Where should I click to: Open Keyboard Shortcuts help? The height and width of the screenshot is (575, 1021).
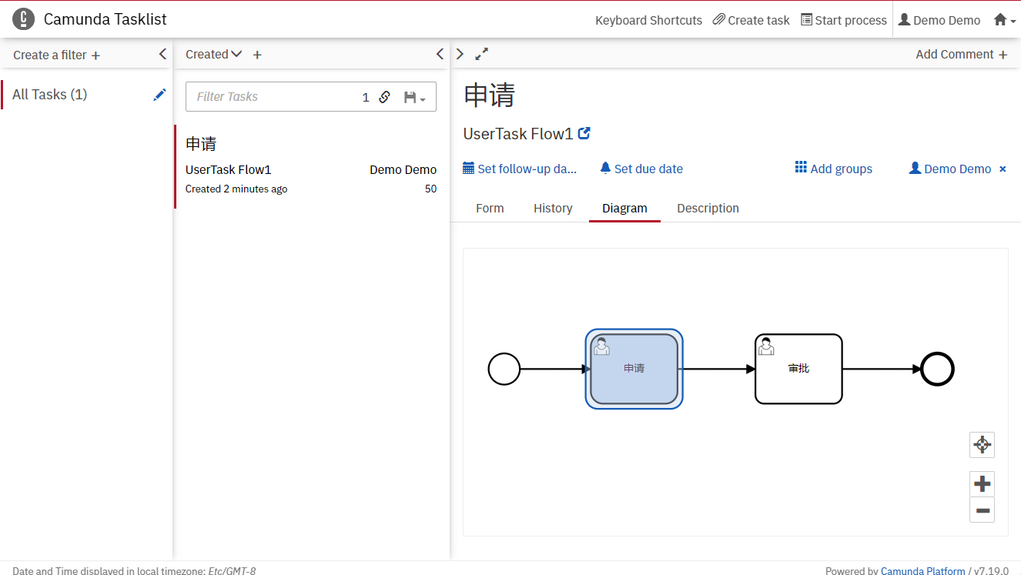coord(648,20)
